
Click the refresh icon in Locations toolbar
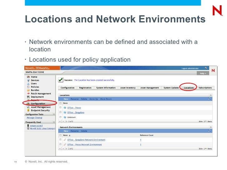(x=209, y=99)
